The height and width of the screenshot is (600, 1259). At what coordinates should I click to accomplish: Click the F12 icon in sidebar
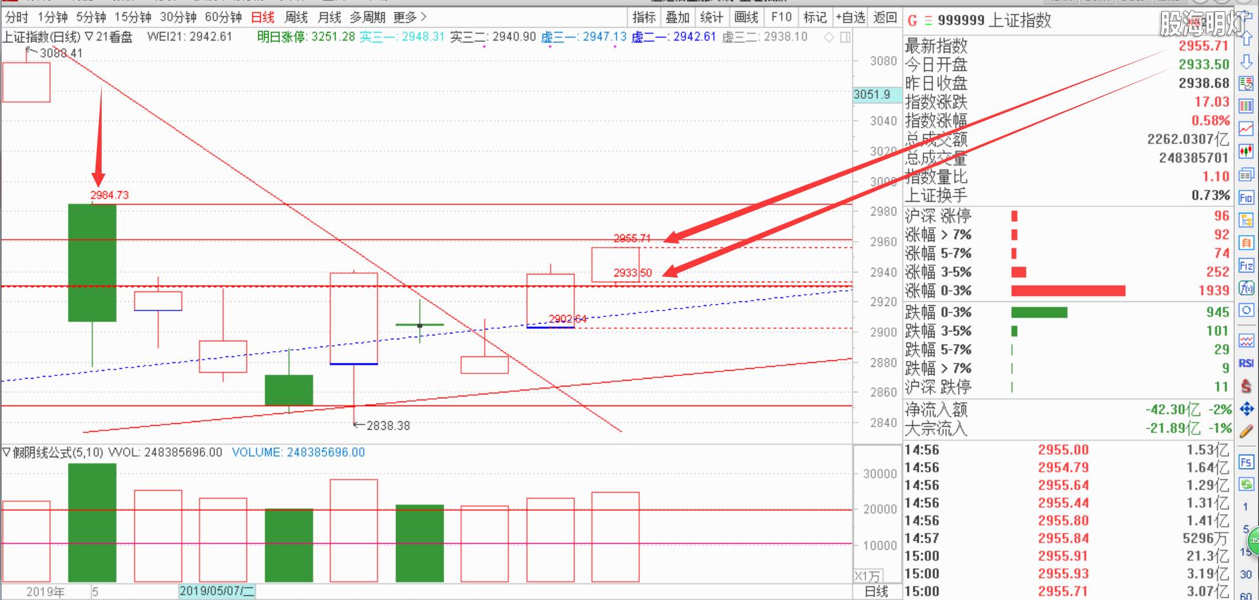(x=1246, y=265)
